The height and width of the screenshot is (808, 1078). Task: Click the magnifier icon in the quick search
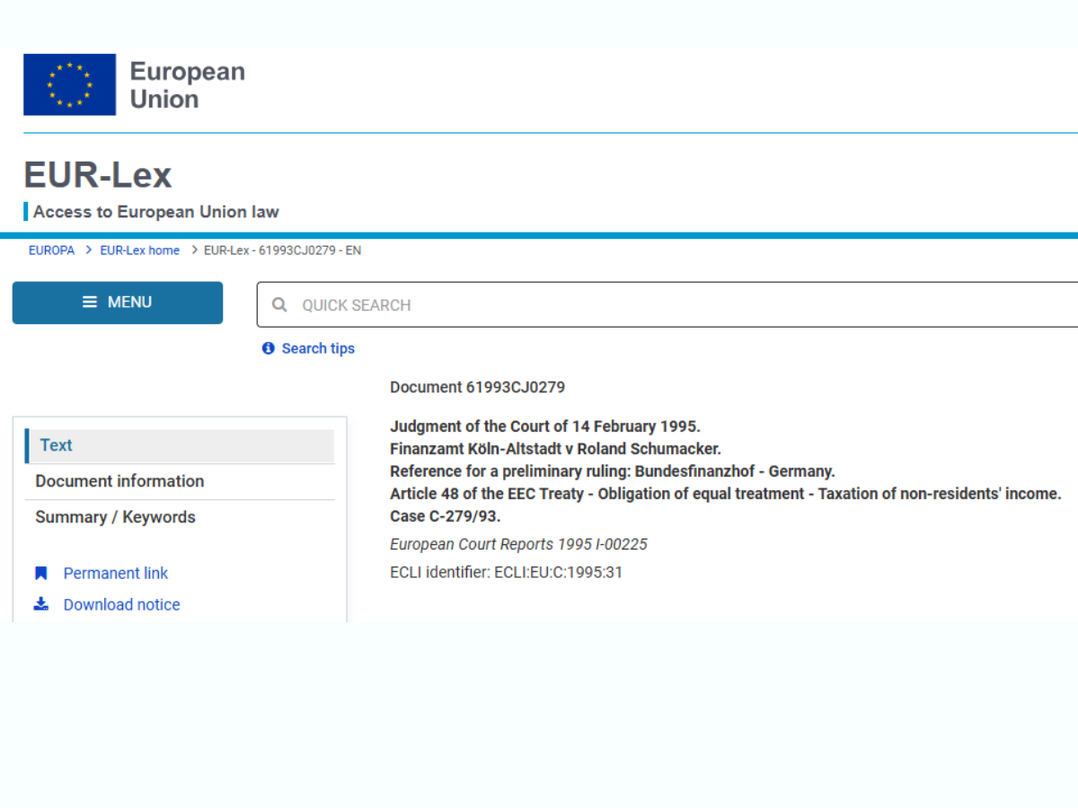(x=279, y=305)
